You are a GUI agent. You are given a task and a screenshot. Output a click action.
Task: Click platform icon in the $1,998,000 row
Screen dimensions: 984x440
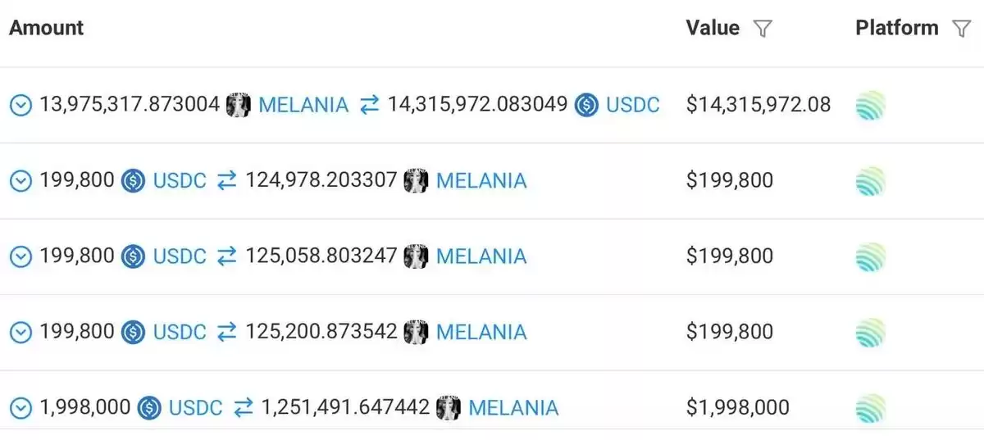[870, 408]
